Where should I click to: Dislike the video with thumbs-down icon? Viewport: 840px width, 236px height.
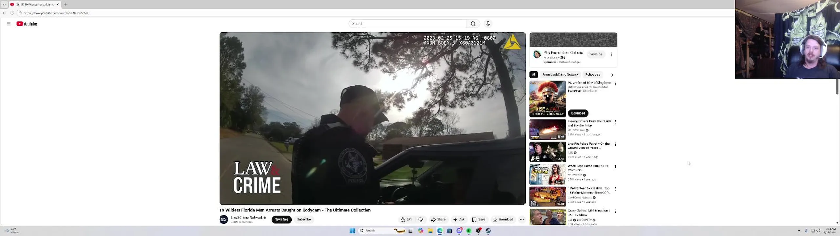coord(421,220)
